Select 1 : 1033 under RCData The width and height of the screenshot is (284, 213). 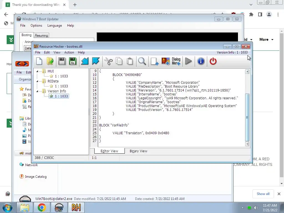point(59,86)
